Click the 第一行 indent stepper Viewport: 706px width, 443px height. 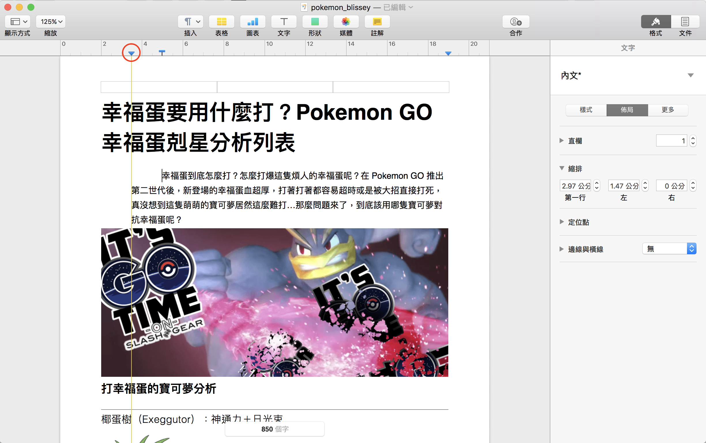597,186
